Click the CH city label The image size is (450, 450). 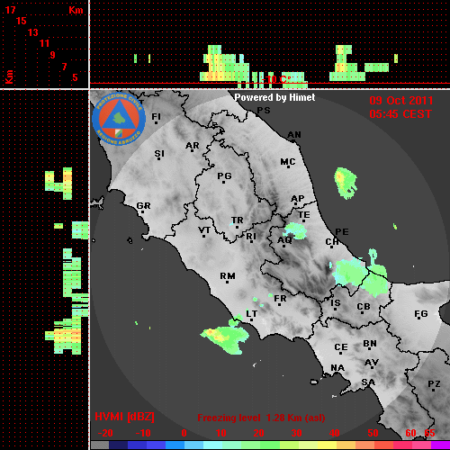click(x=332, y=242)
